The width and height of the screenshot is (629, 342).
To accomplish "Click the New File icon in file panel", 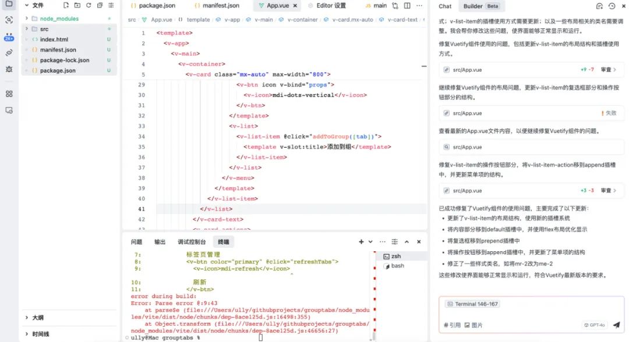I will point(66,5).
